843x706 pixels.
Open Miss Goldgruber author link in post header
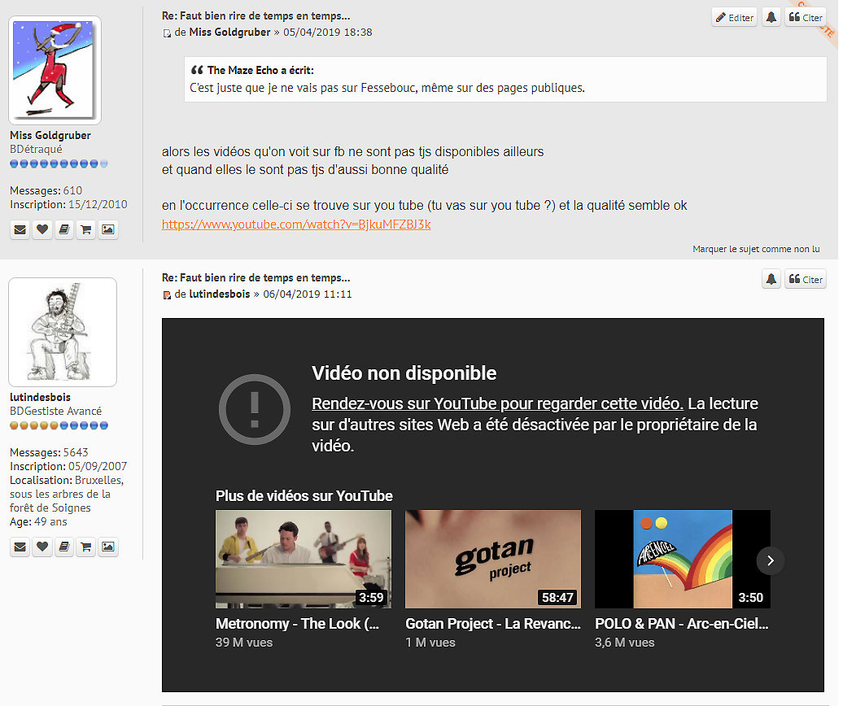(229, 33)
